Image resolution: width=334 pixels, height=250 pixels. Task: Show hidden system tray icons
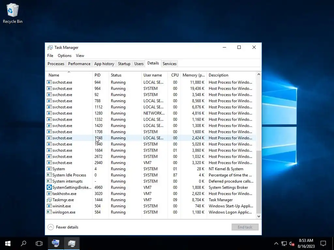click(x=276, y=243)
